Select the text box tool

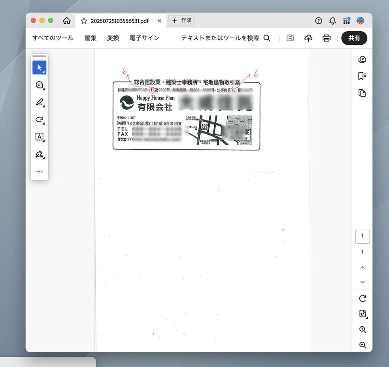pyautogui.click(x=40, y=137)
